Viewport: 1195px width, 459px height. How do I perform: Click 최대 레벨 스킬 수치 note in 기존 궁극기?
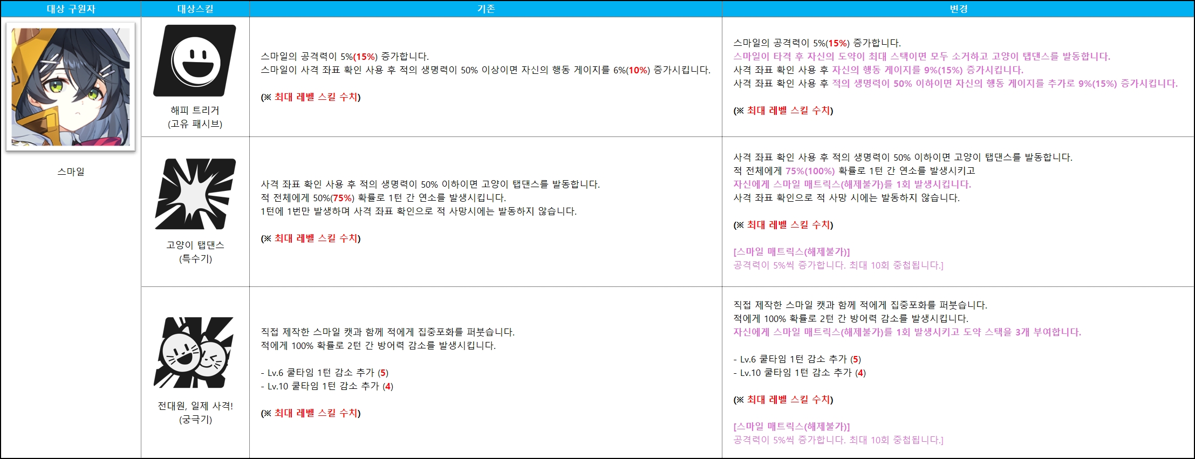point(311,413)
